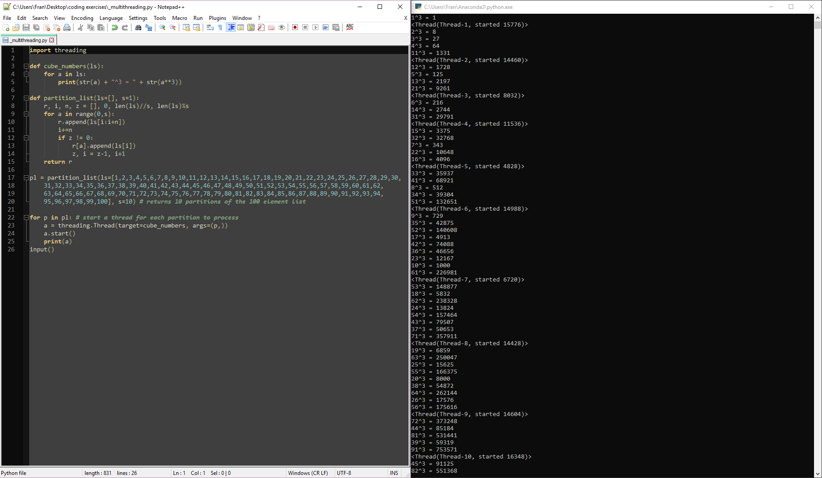Screen dimensions: 822x478
Task: Undo the last edit with toolbar icon
Action: pos(115,27)
